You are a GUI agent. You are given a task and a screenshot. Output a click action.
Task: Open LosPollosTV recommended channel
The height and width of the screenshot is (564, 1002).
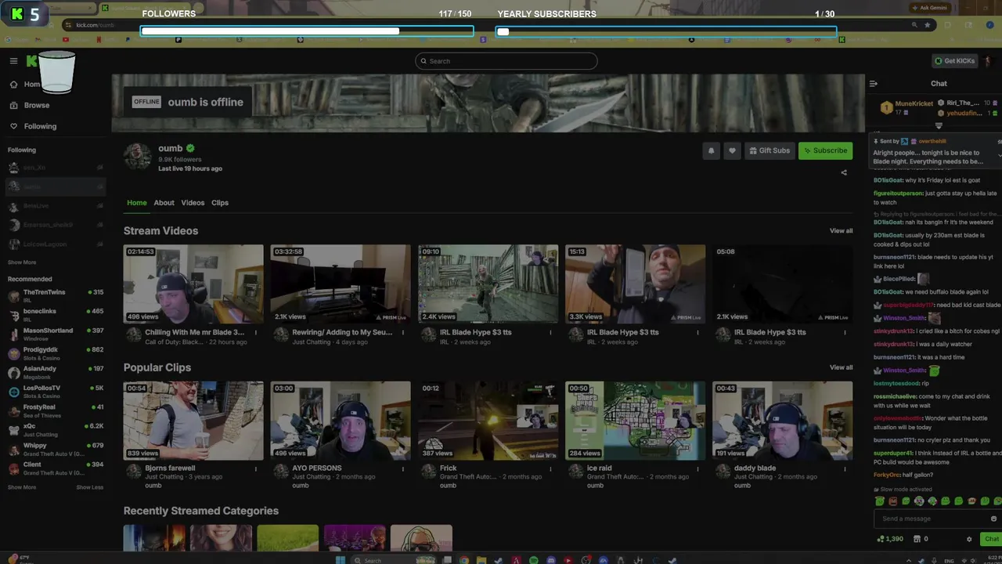[x=55, y=391]
